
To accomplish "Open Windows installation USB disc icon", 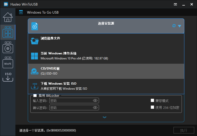I will tap(8, 47).
